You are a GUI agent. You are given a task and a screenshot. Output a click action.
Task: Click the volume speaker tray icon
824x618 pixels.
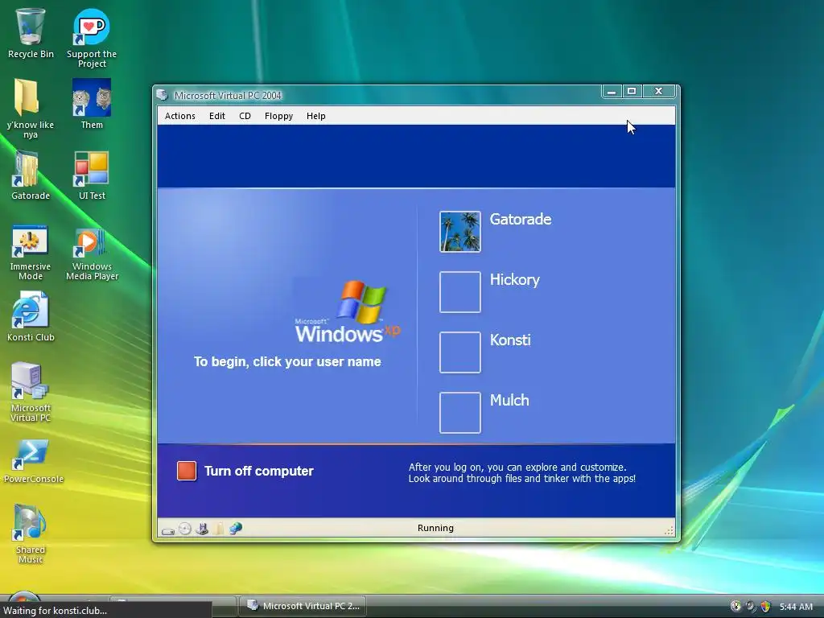click(751, 607)
